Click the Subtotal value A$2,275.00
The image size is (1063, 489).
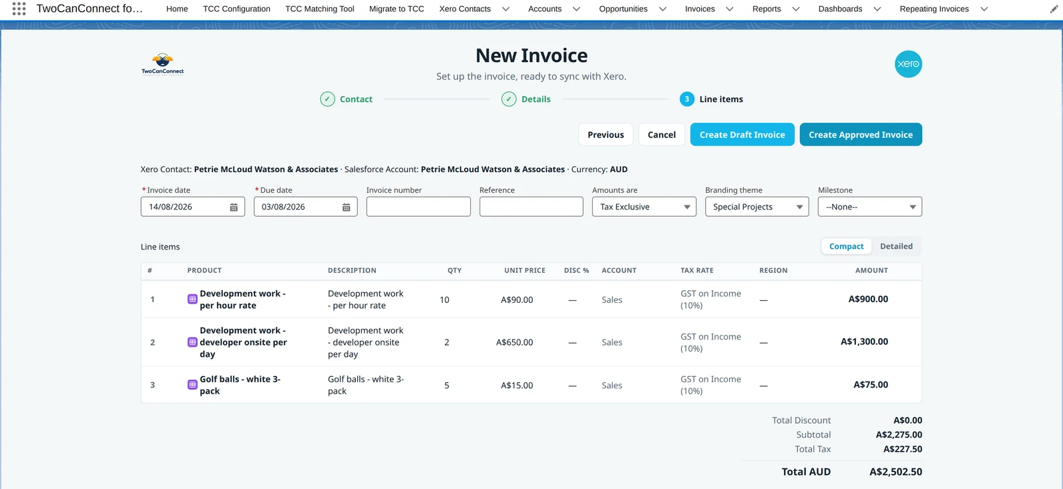899,435
